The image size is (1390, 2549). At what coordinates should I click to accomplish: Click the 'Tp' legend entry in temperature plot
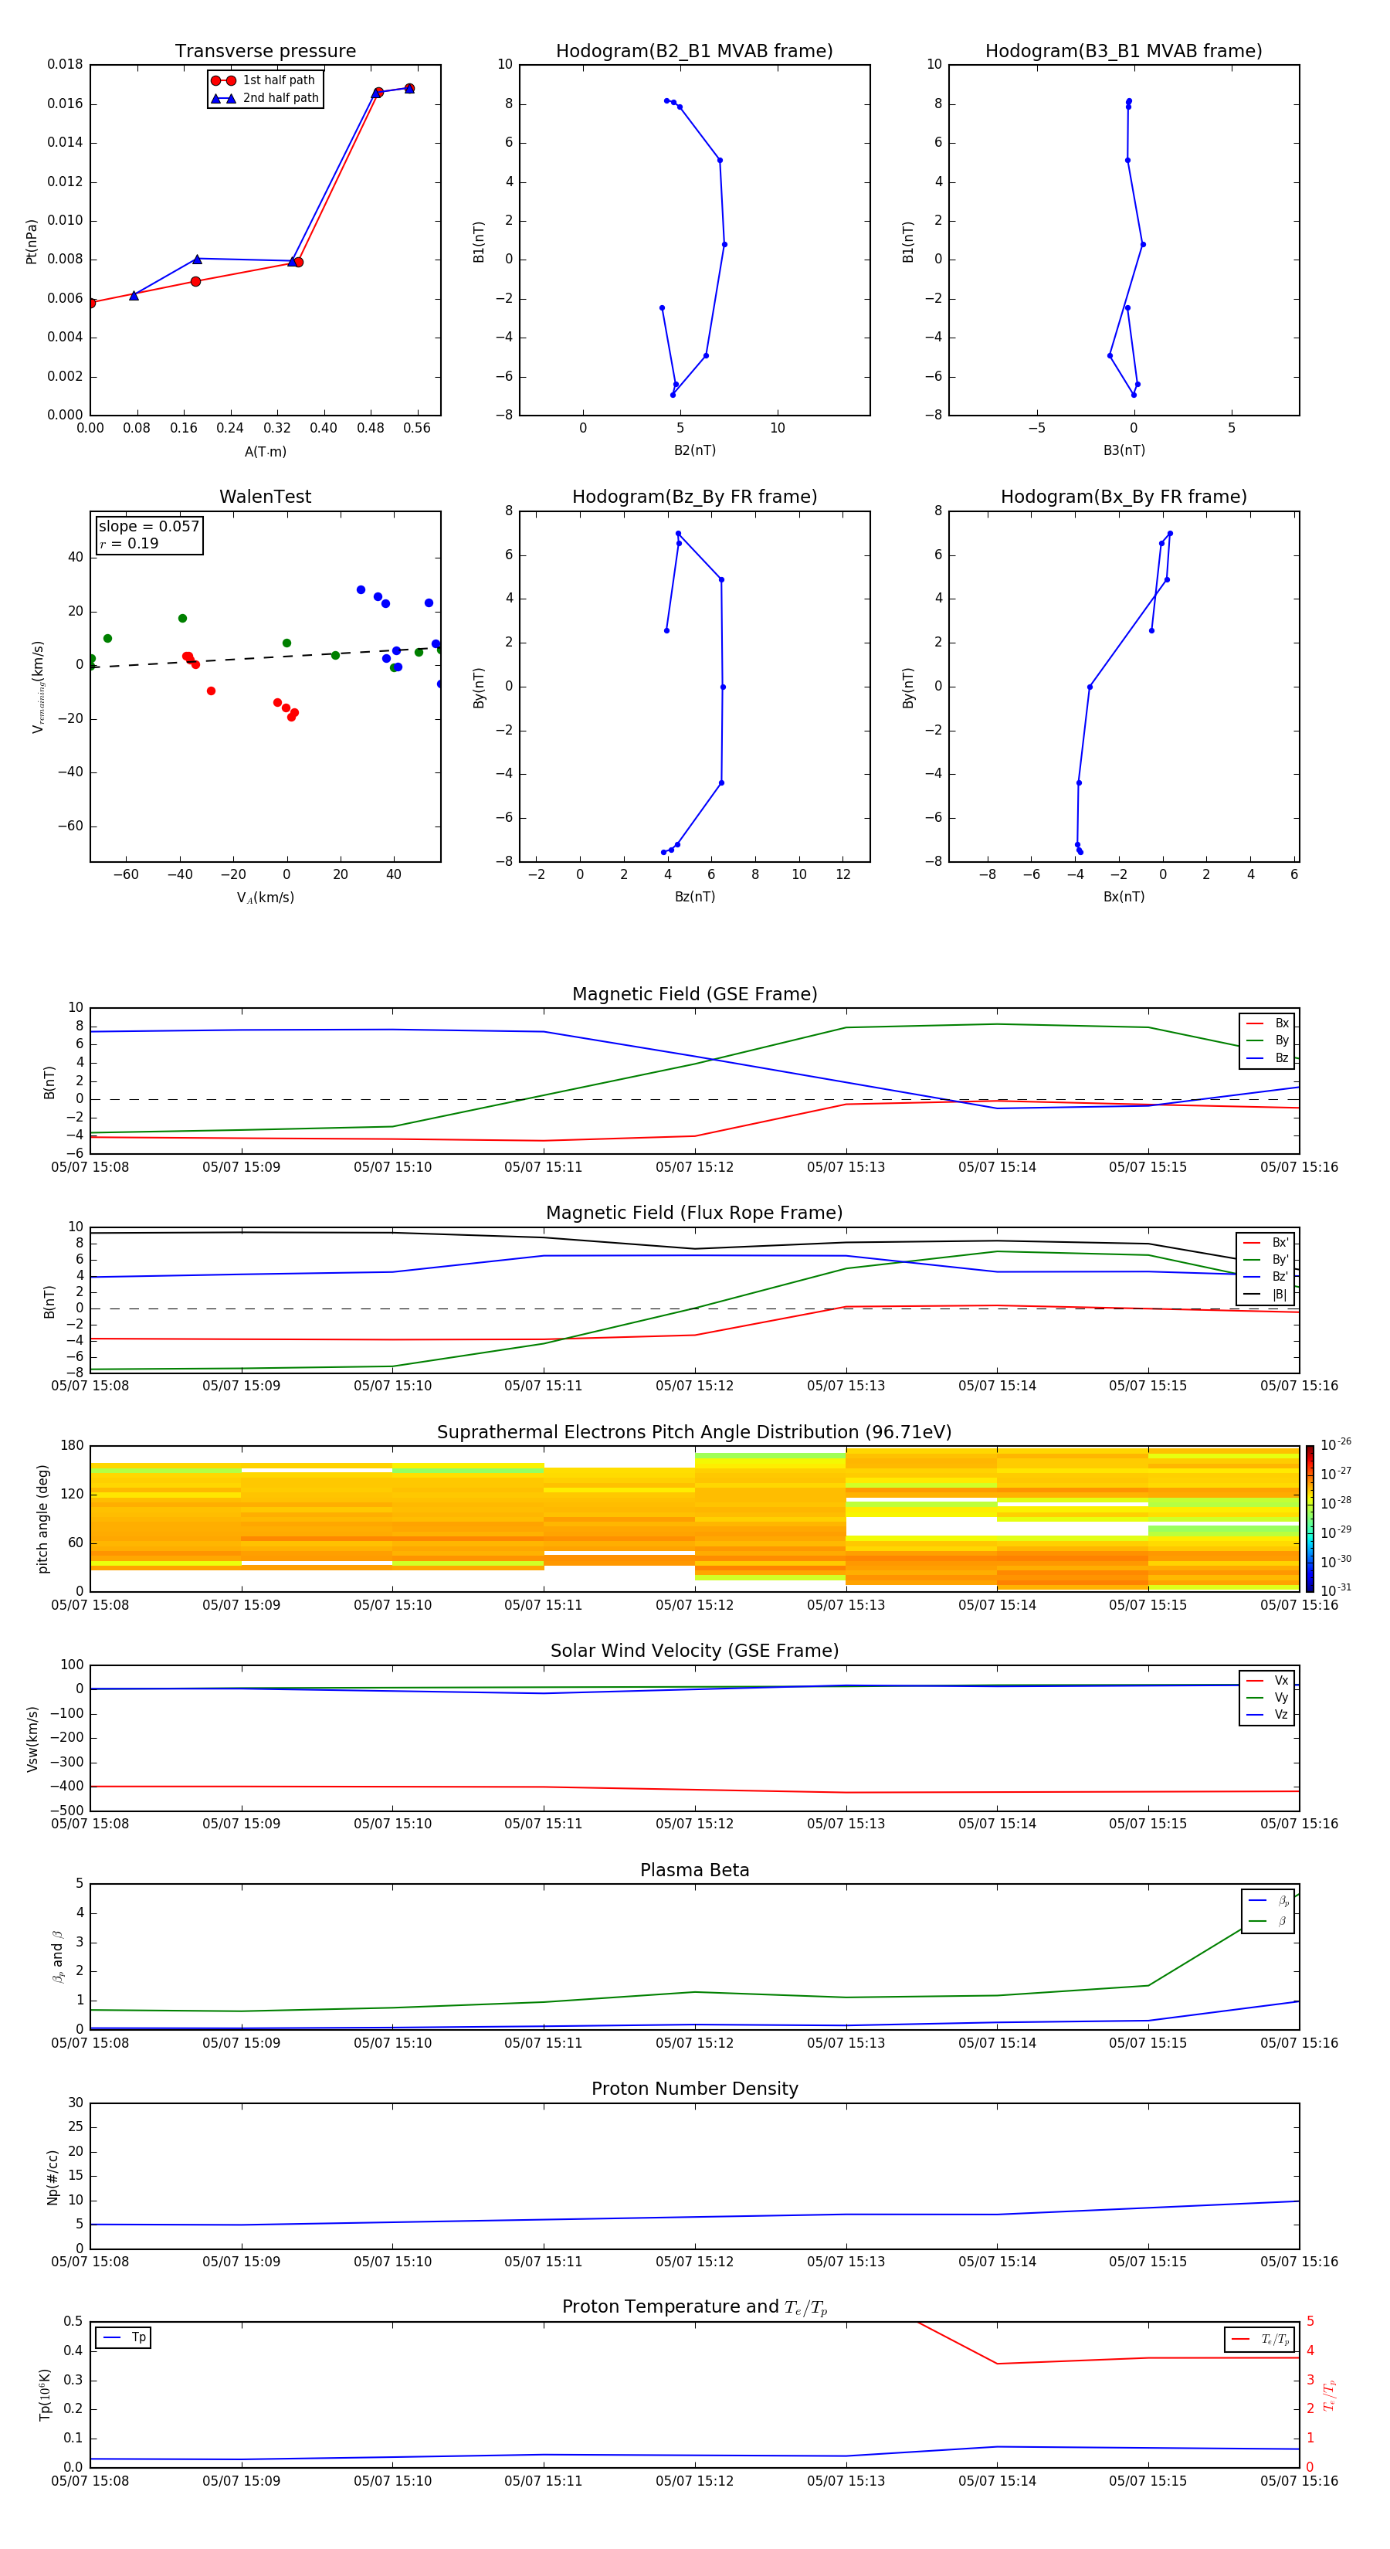124,2337
